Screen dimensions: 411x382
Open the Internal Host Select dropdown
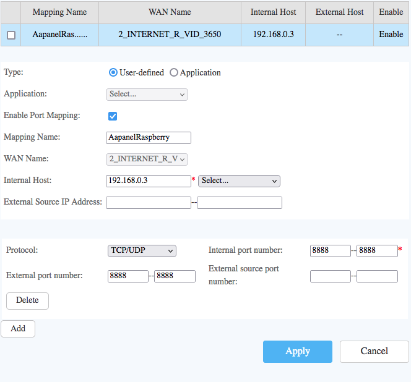pyautogui.click(x=239, y=181)
